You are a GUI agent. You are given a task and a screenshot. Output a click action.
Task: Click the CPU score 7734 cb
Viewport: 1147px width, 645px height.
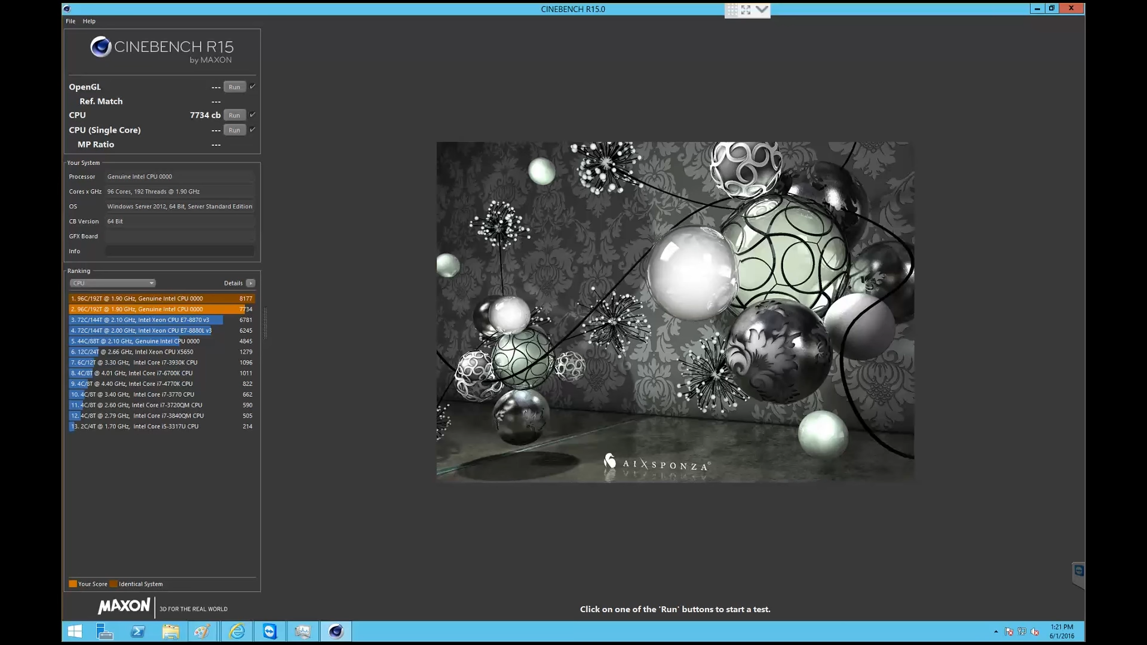point(205,115)
